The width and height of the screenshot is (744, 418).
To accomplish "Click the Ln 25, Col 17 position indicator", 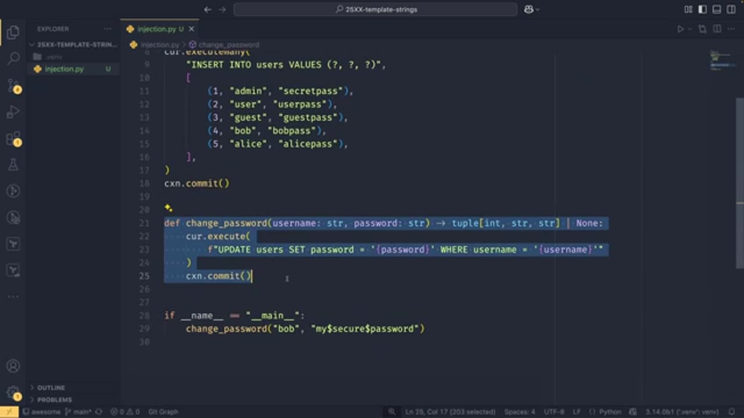I will 450,412.
